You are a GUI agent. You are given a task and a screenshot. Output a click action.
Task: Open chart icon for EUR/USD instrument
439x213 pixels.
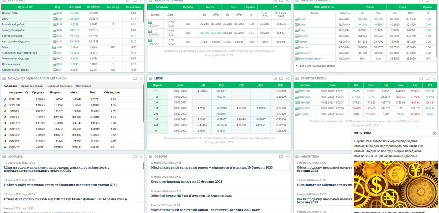5,99
